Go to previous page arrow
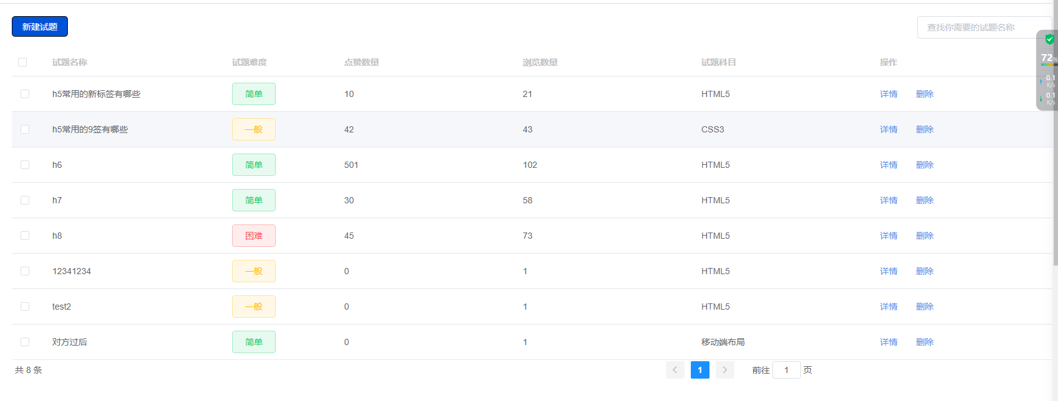Image resolution: width=1058 pixels, height=401 pixels. point(675,370)
